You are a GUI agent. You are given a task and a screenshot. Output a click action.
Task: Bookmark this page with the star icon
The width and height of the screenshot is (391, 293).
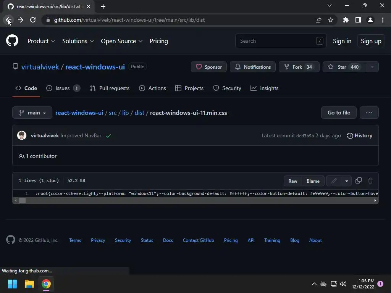pyautogui.click(x=331, y=20)
